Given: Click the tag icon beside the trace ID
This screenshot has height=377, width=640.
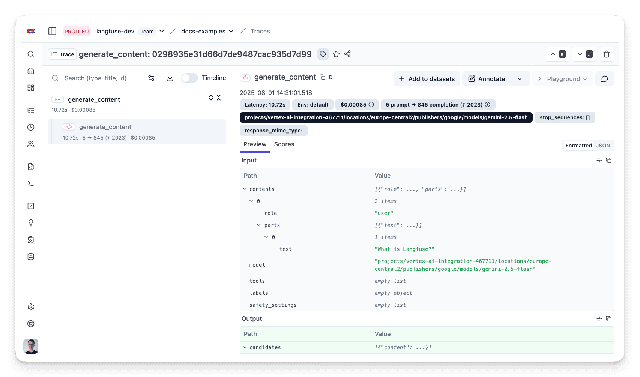Looking at the screenshot, I should coord(323,54).
